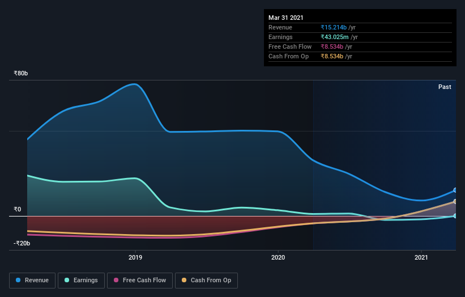Select the Earnings endpoint marker on chart

pos(455,216)
